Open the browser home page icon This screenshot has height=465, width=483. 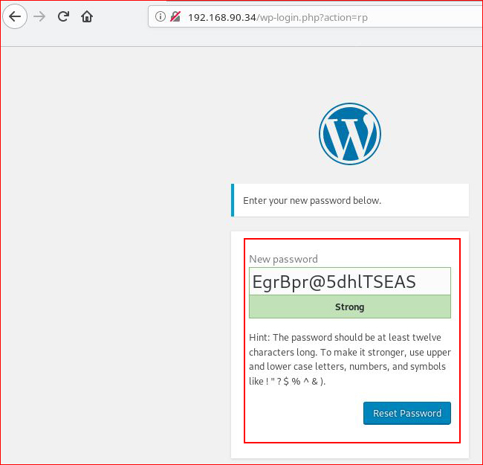87,16
